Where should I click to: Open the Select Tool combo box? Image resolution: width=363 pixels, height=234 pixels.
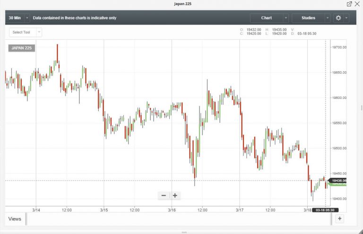26,32
